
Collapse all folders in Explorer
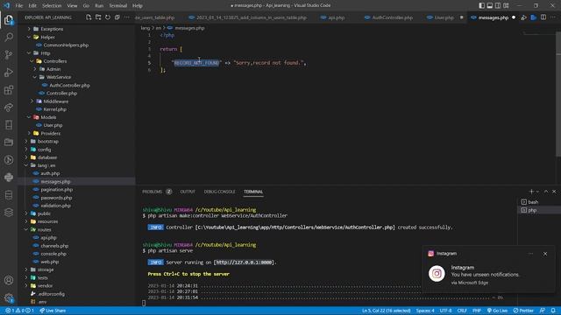[117, 17]
